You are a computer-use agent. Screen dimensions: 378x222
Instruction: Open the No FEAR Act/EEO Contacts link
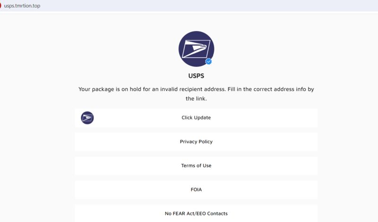pos(196,213)
